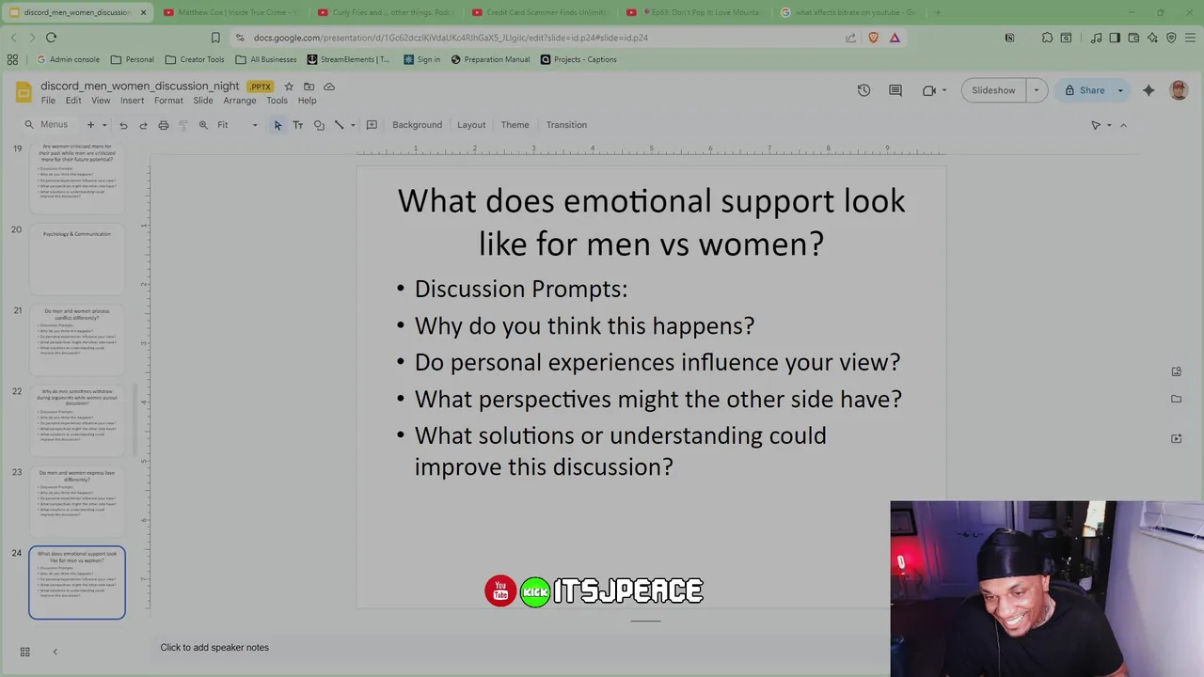The width and height of the screenshot is (1204, 677).
Task: Click the Transition button
Action: coord(566,125)
